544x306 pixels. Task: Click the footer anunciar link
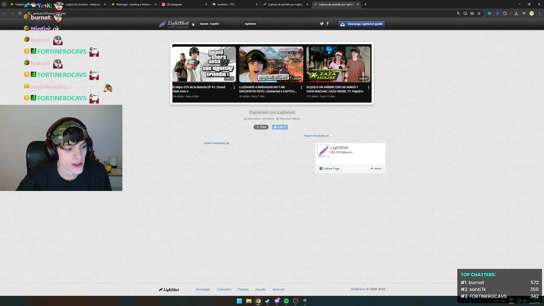click(x=279, y=289)
